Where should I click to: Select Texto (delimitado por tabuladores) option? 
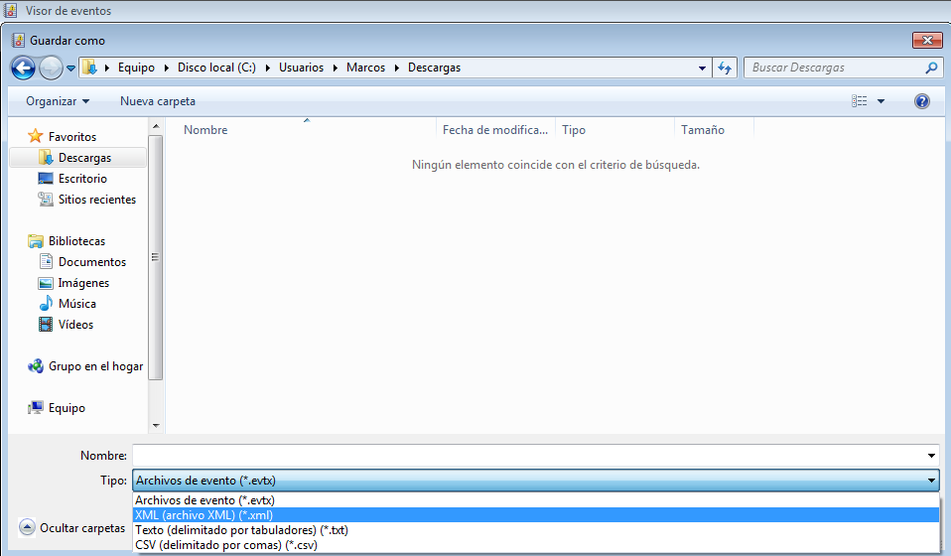point(241,530)
